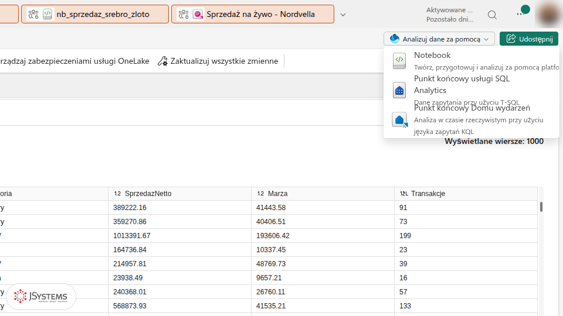563x316 pixels.
Task: Select Transakcje cell 57
Action: pos(466,291)
